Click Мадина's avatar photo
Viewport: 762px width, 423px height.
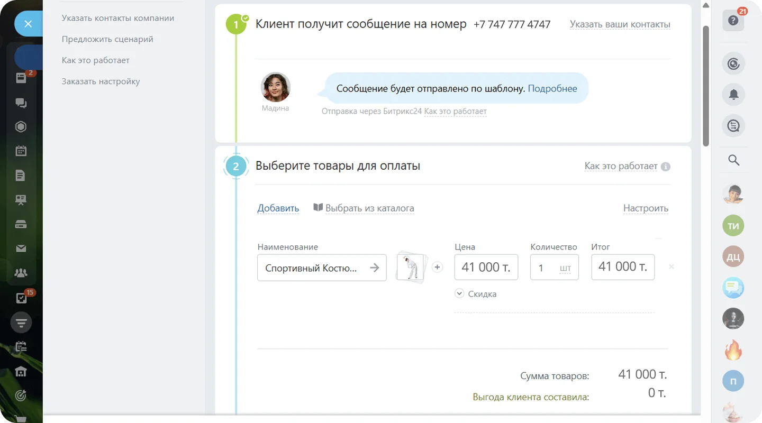pyautogui.click(x=276, y=87)
